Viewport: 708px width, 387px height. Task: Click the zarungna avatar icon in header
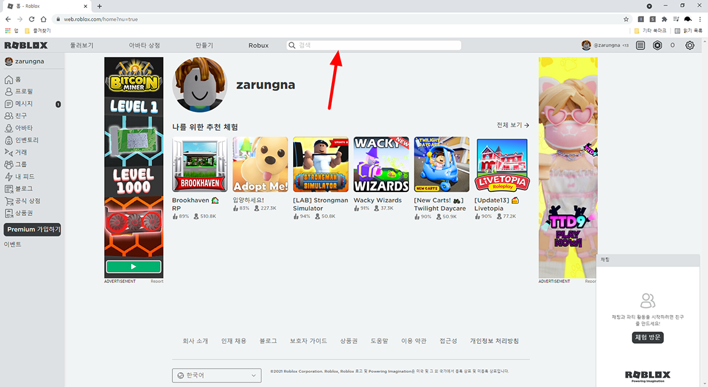tap(586, 45)
